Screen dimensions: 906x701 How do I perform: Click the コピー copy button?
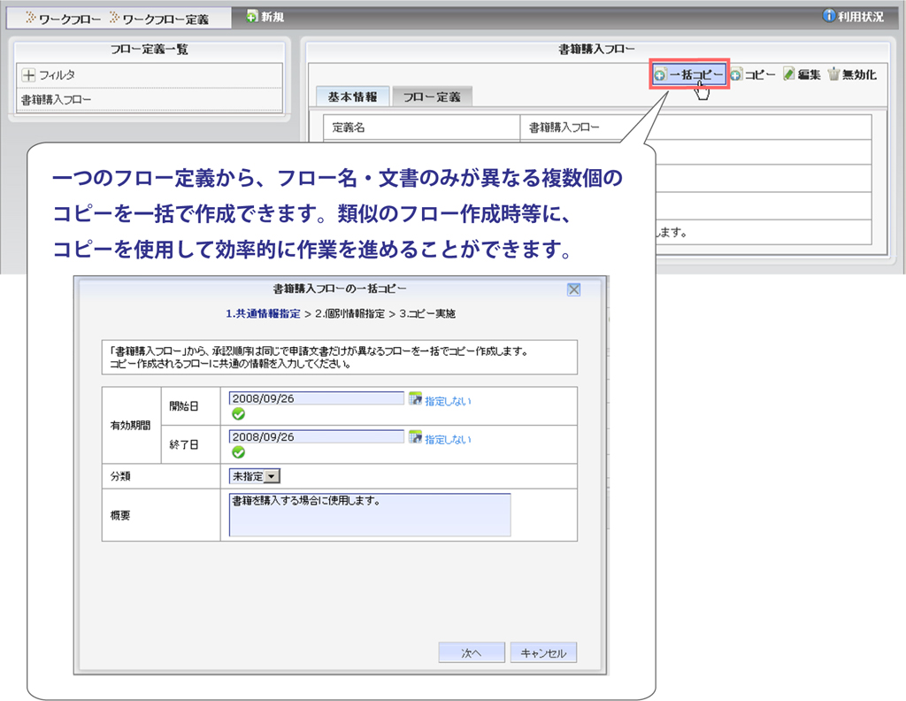click(x=753, y=74)
